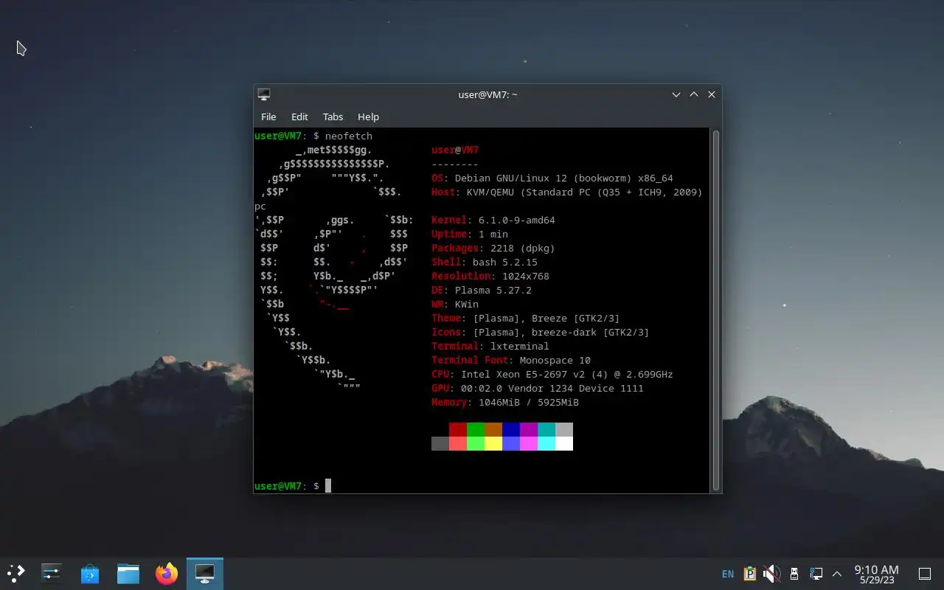944x590 pixels.
Task: Click the 'Terminal Font: Monospace 10' line
Action: tap(511, 360)
